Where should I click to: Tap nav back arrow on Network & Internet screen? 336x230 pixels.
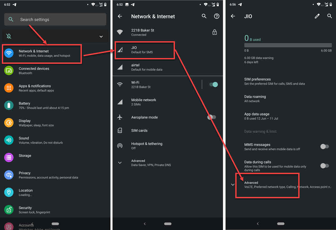(x=145, y=224)
